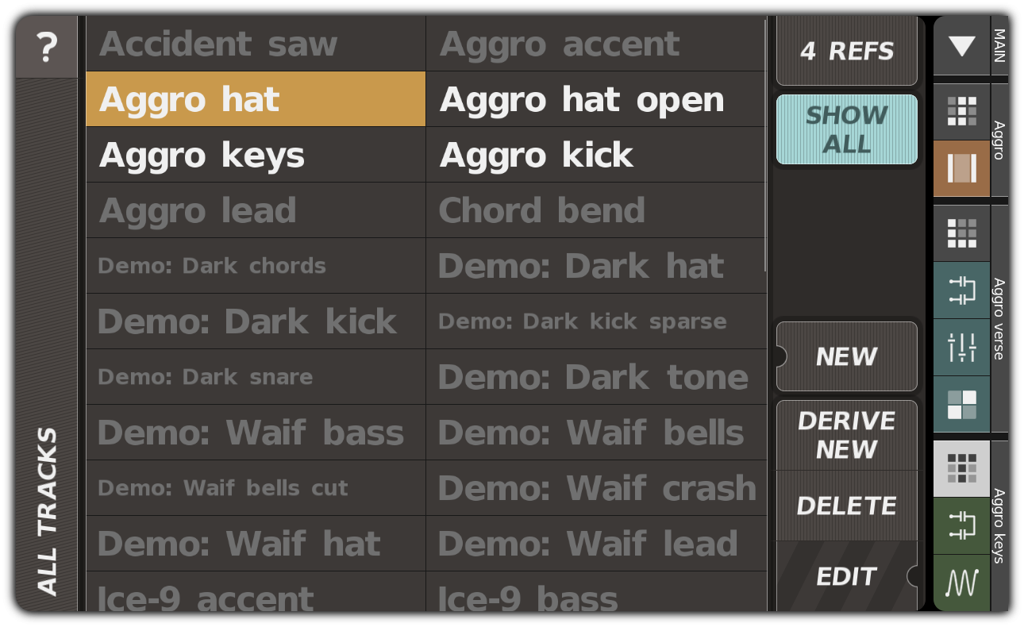Image resolution: width=1024 pixels, height=627 pixels.
Task: Select the waveform icon under Aggro keys
Action: [x=961, y=582]
